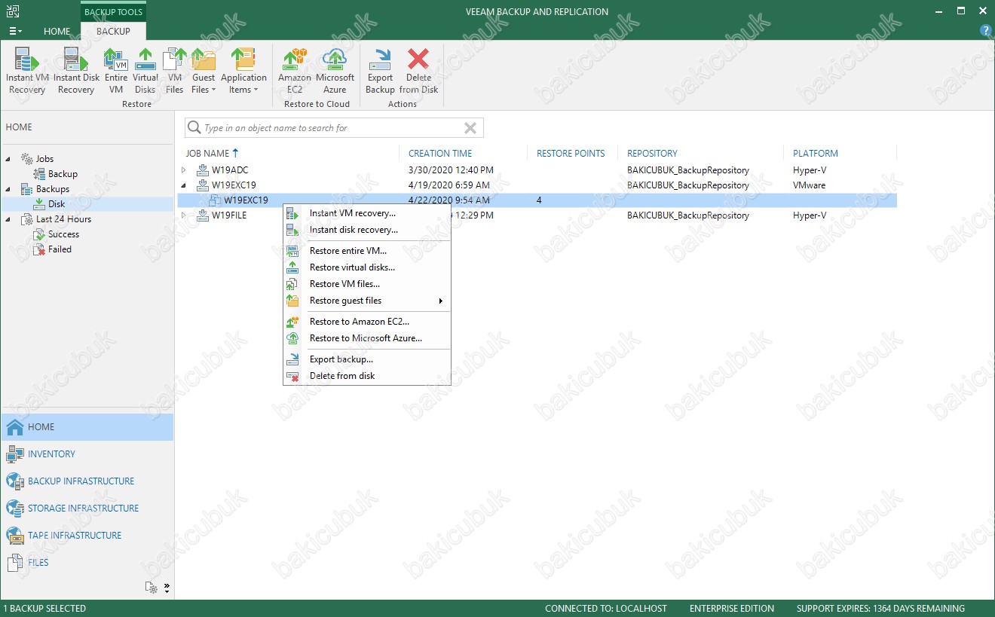Select Success under Last 24 Hours

(x=63, y=234)
